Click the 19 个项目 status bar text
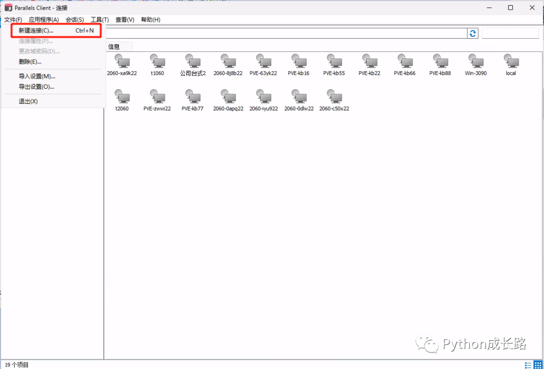544x369 pixels. [17, 365]
